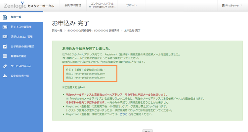248x132 pixels.
Task: Open the コントロールパネル top menu
Action: coord(102,5)
